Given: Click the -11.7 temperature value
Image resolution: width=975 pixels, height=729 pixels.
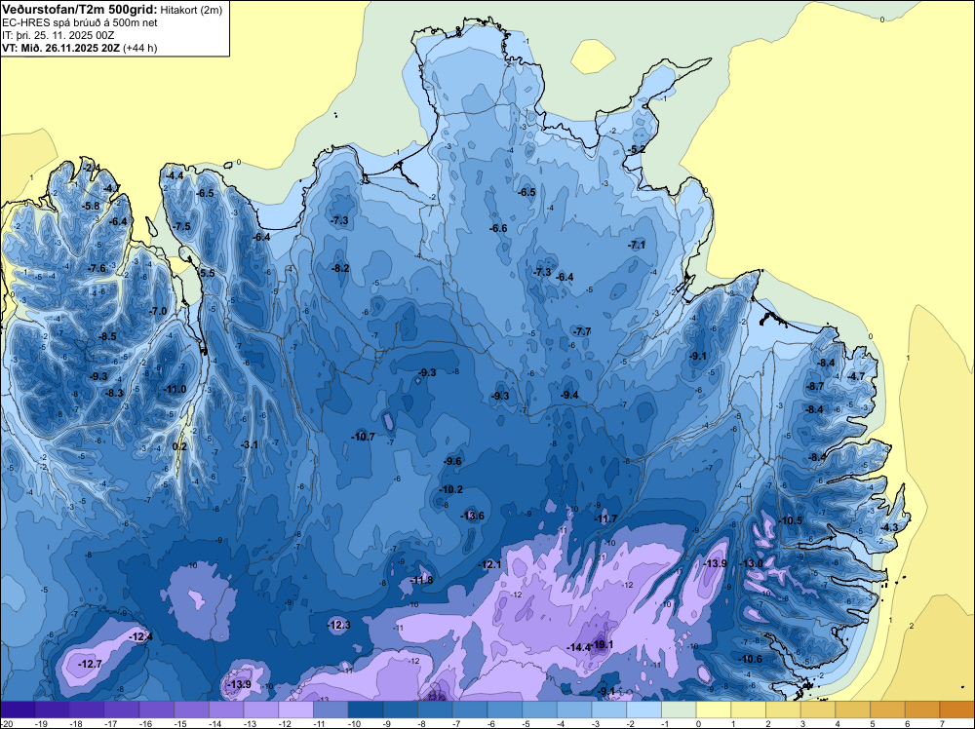Looking at the screenshot, I should pos(605,518).
